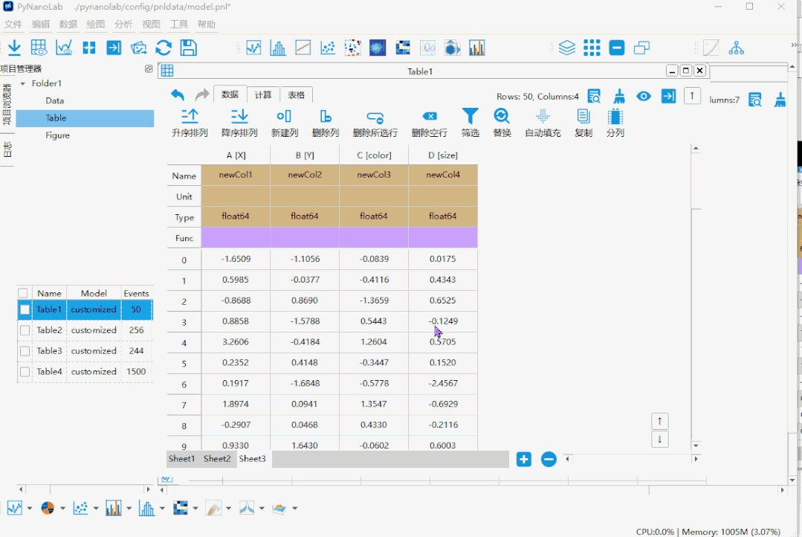Open dropdown arrow beside bottom histogram icon
Image resolution: width=802 pixels, height=537 pixels.
[162, 508]
